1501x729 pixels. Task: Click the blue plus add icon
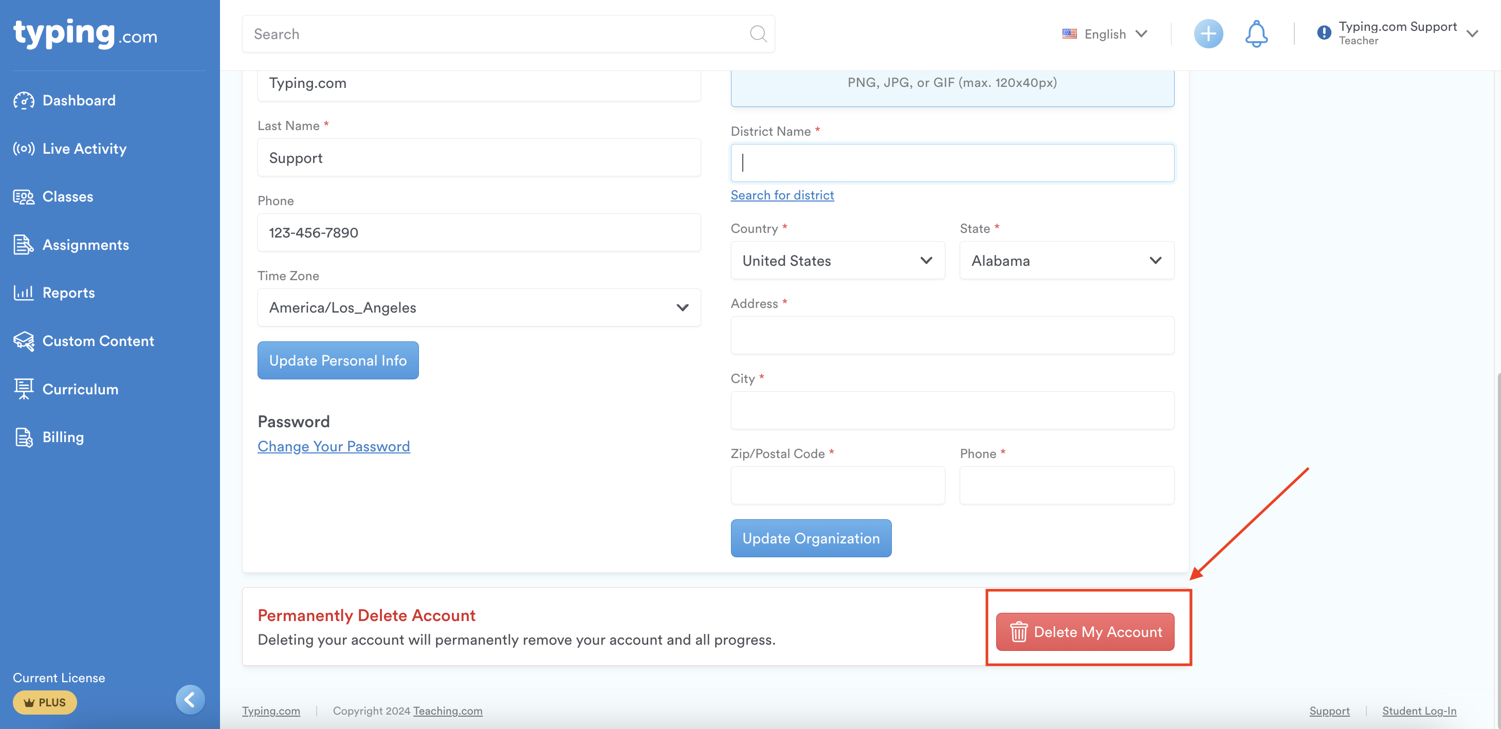click(x=1208, y=34)
